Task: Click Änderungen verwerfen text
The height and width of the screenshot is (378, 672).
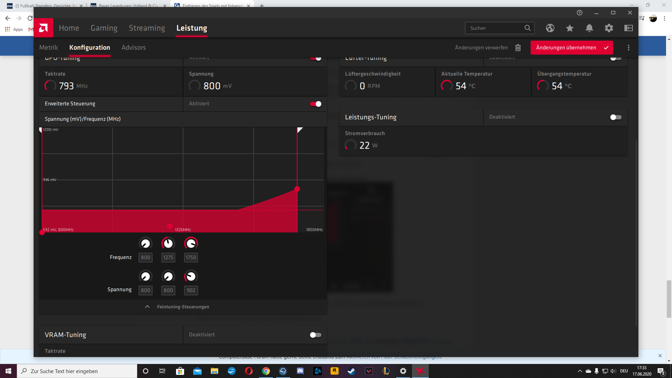Action: [x=481, y=48]
